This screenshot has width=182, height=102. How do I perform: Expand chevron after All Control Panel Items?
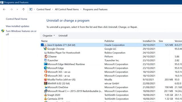[81, 9]
